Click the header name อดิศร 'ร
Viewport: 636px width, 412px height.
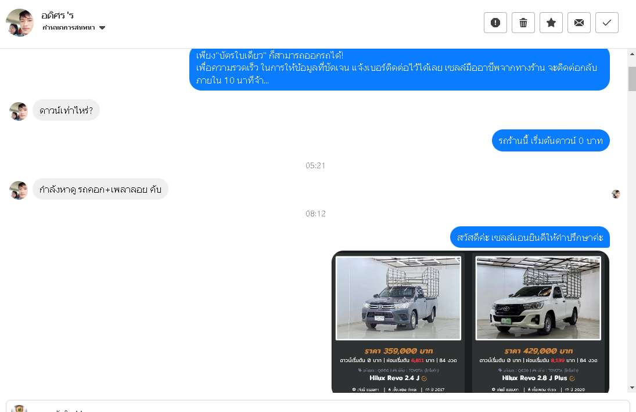coord(58,16)
